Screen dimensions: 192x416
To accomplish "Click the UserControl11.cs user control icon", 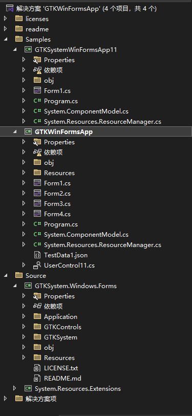I will coord(37,265).
